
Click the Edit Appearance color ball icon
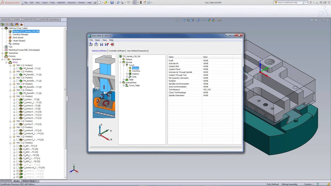point(209,20)
